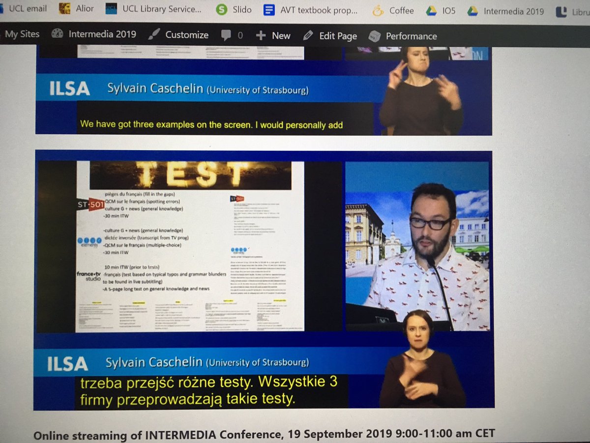
Task: Open the Alior bookmark
Action: pos(77,9)
